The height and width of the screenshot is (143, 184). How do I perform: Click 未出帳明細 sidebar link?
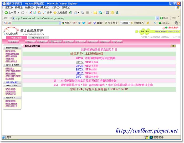(x=10, y=59)
